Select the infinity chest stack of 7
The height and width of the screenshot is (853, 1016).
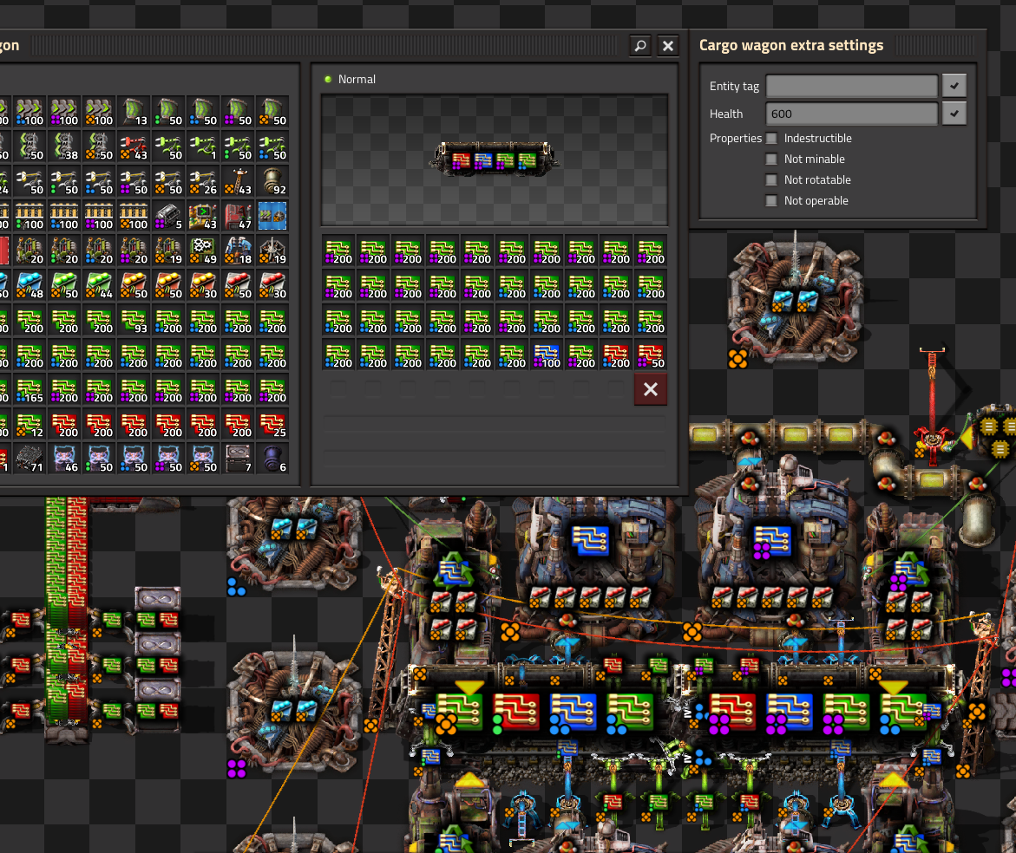(238, 459)
